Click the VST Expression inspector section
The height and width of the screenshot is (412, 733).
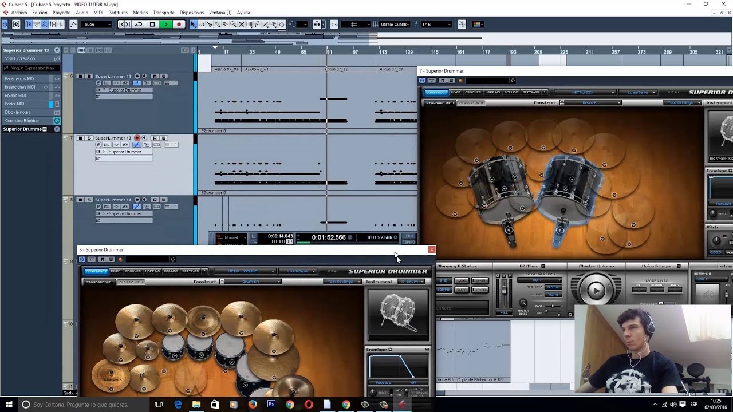click(31, 58)
